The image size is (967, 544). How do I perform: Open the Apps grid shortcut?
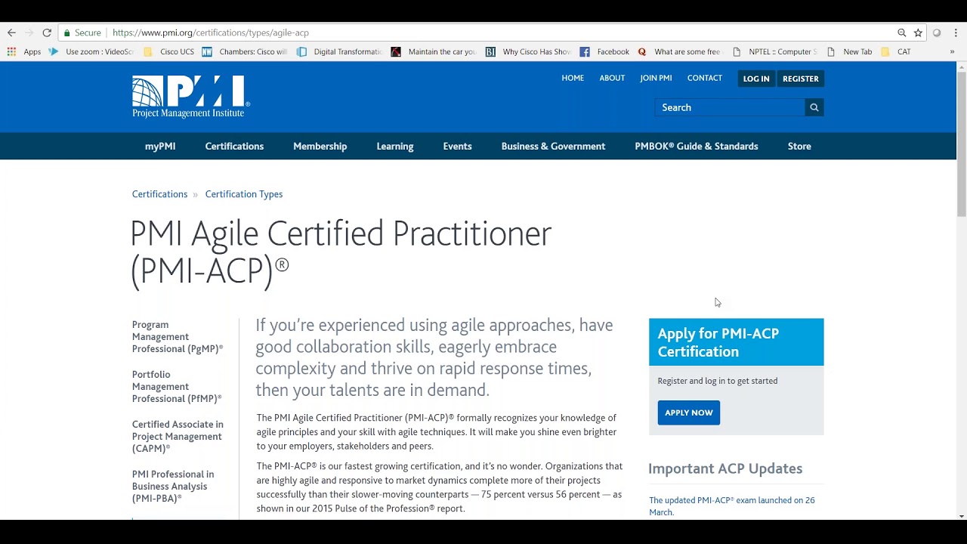[23, 51]
